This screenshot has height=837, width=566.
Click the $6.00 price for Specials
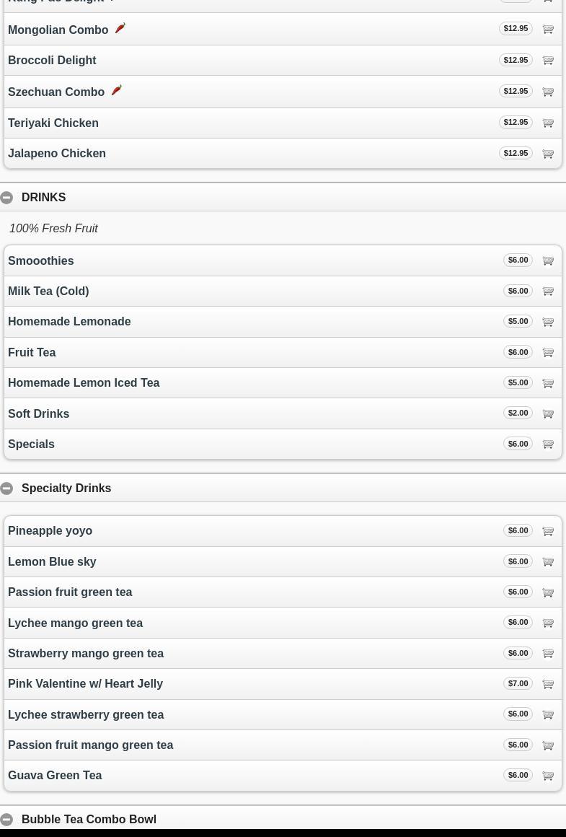518,444
